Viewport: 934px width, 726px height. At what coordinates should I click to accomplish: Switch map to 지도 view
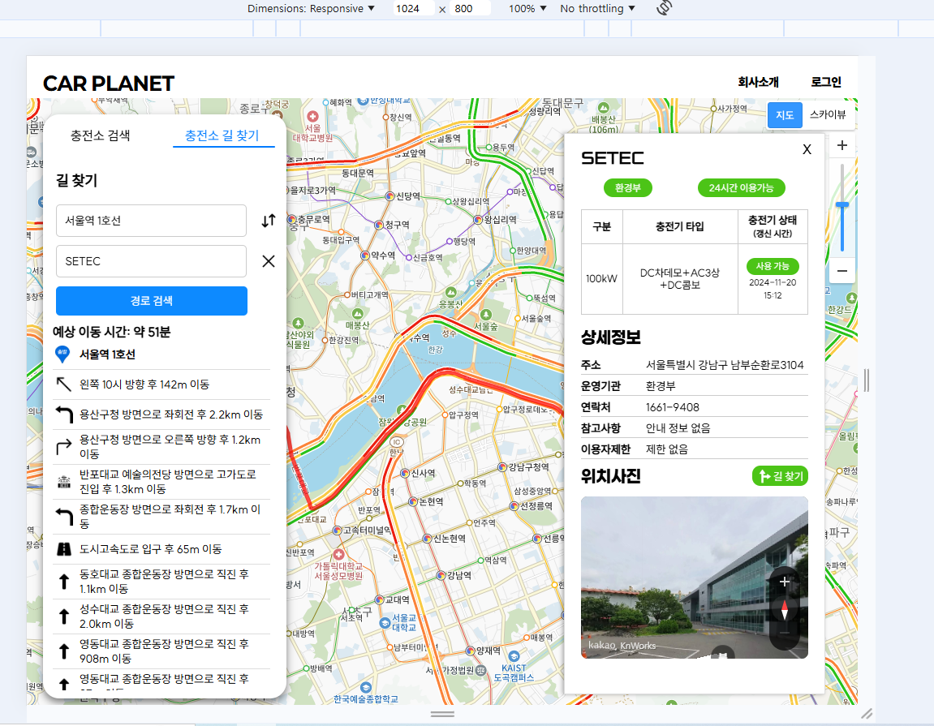click(785, 115)
